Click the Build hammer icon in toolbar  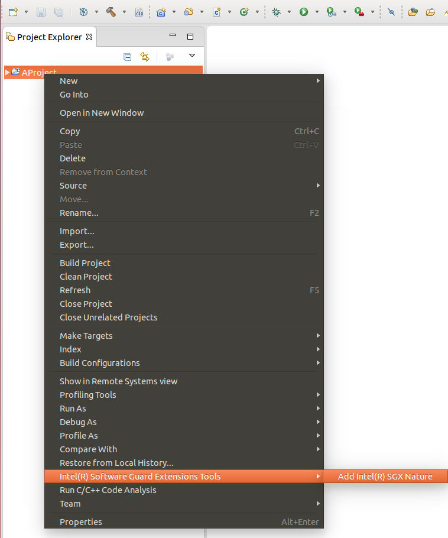click(x=111, y=11)
